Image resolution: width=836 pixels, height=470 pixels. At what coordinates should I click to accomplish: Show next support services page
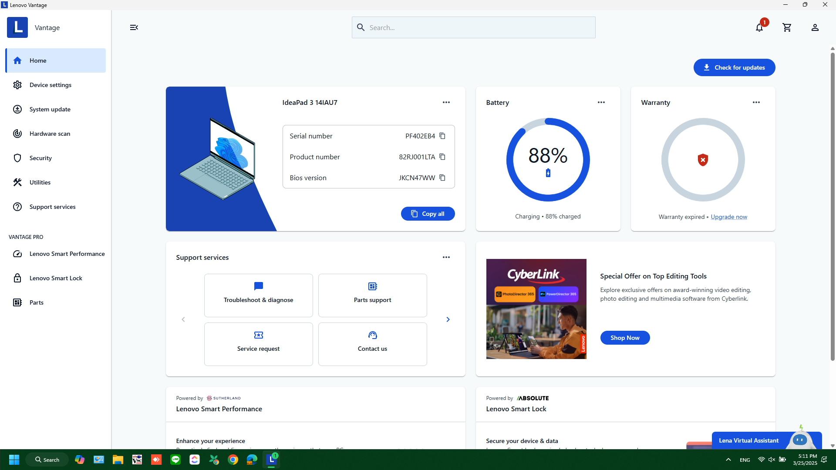point(448,319)
